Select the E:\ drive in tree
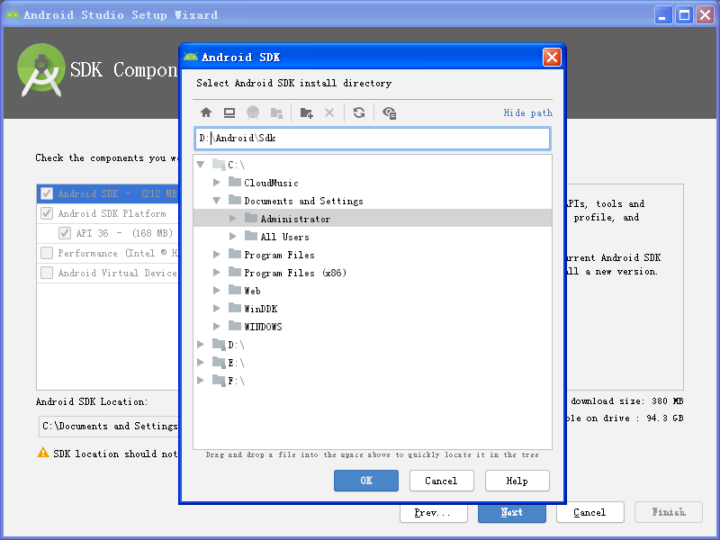Viewport: 720px width, 540px height. pos(236,363)
